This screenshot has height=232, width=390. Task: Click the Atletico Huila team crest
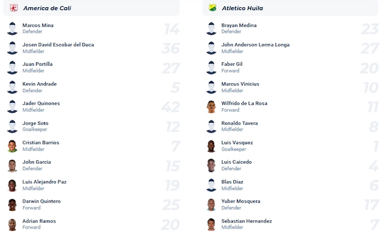(x=213, y=8)
